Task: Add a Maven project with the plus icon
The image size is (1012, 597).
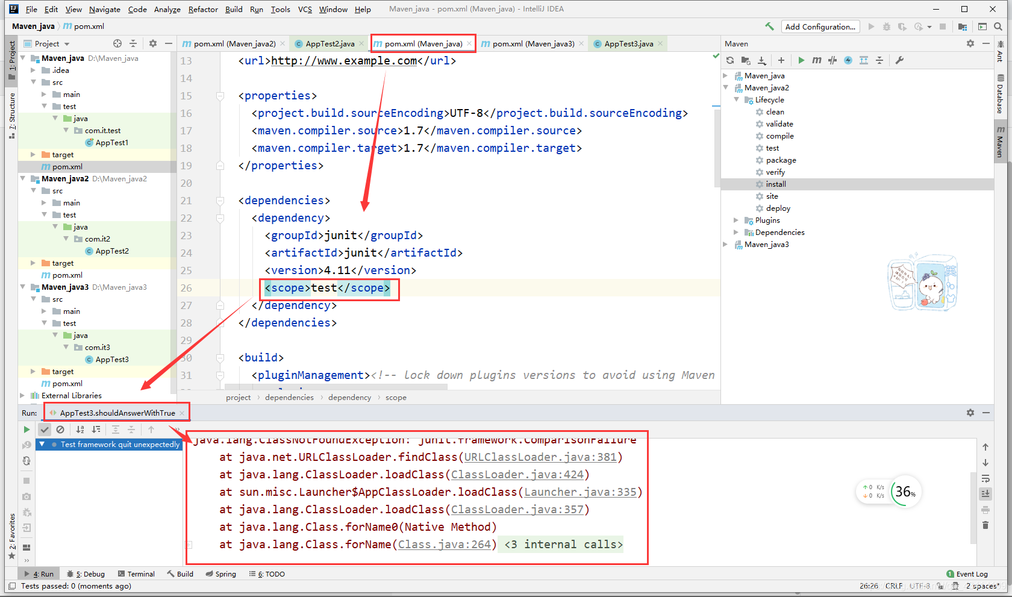Action: point(781,60)
